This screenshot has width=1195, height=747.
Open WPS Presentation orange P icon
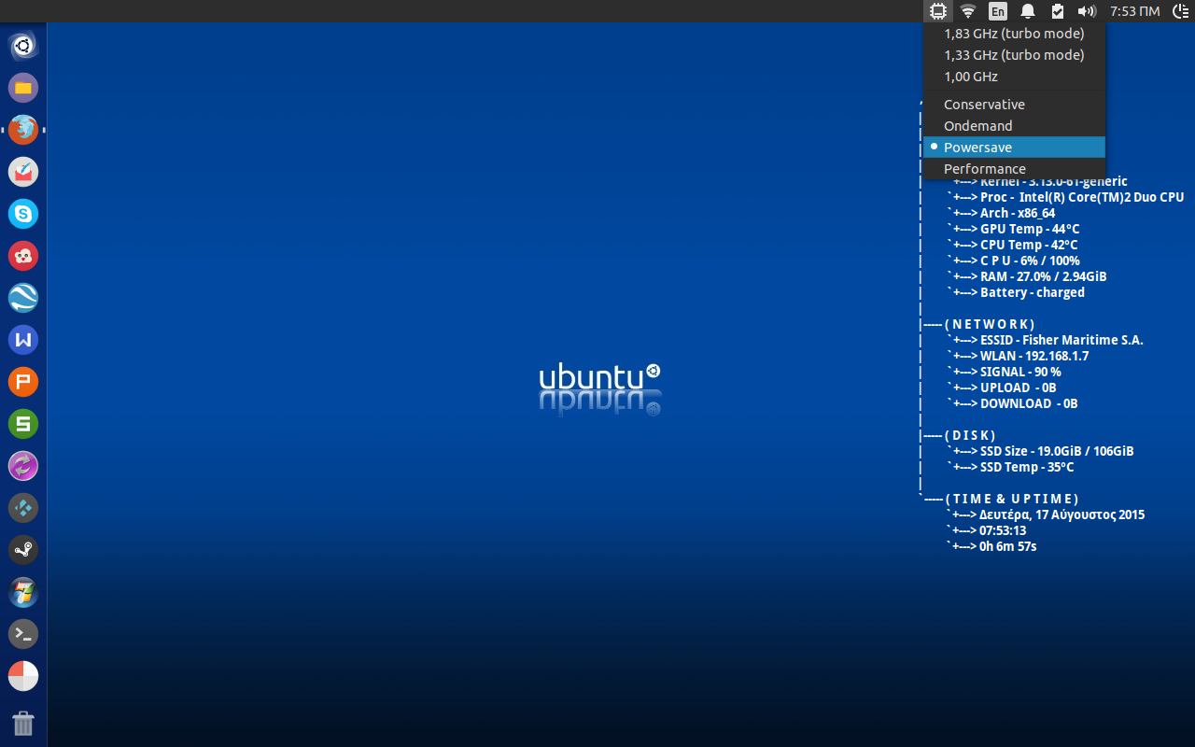pos(23,382)
